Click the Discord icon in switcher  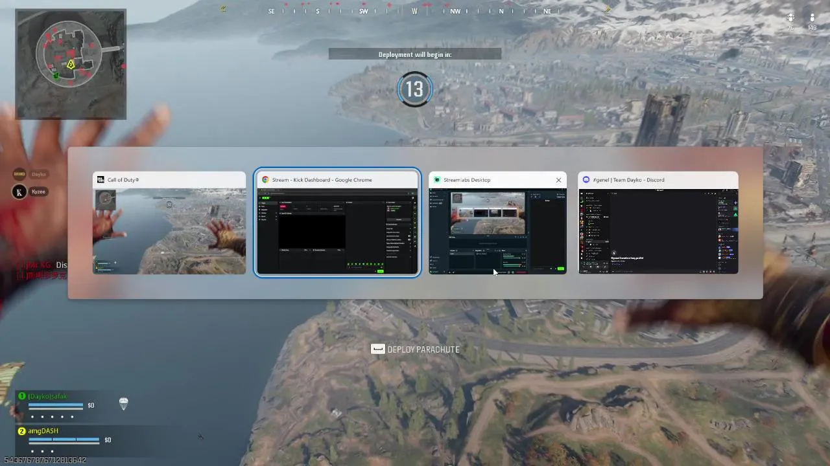click(586, 180)
